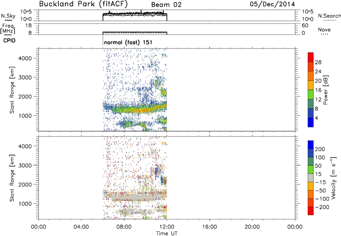
Task: Click the 4000 km label on power panel
Action: point(25,58)
